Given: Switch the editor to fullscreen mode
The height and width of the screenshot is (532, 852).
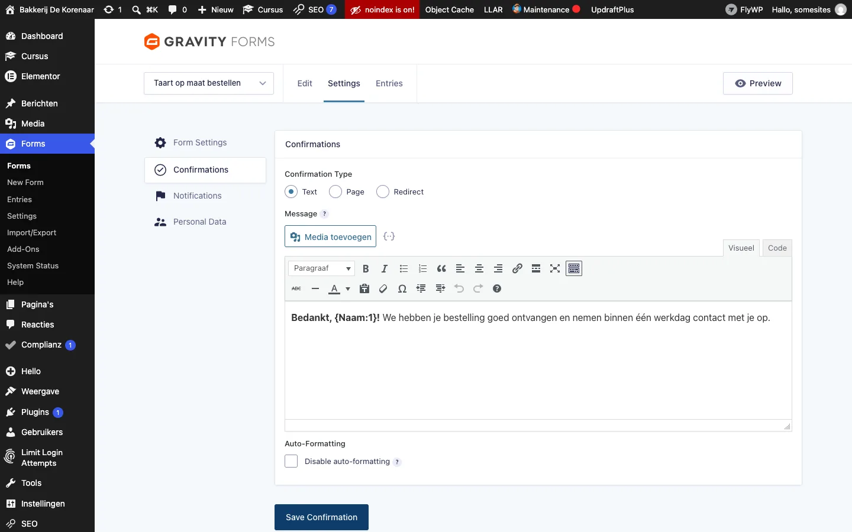Looking at the screenshot, I should point(555,268).
